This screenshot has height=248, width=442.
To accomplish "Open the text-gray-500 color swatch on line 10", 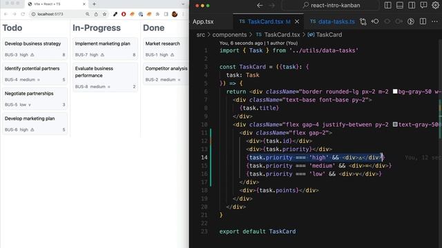I will point(395,124).
